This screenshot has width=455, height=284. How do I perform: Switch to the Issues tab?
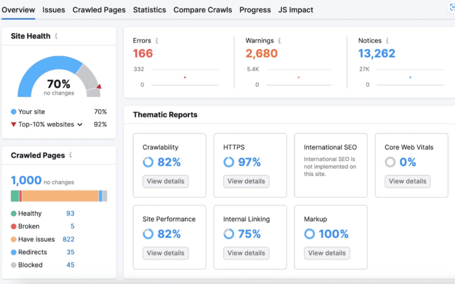54,10
